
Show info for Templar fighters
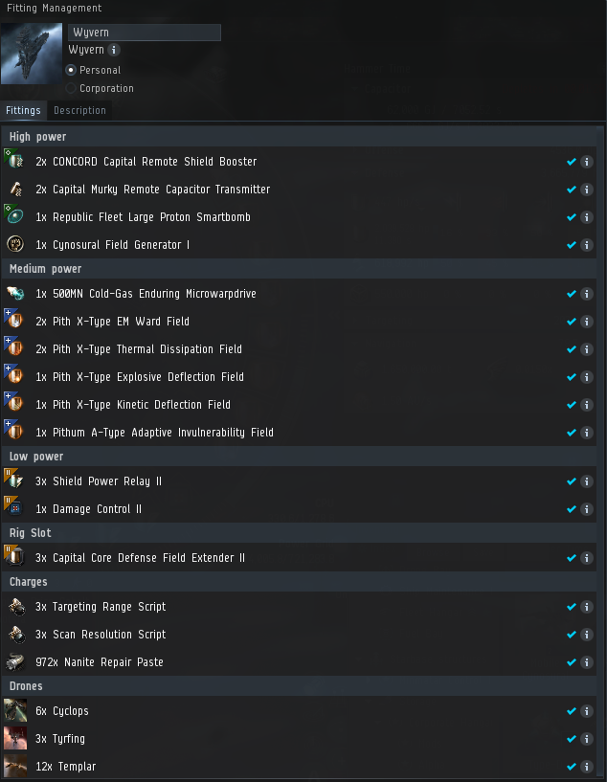point(587,767)
